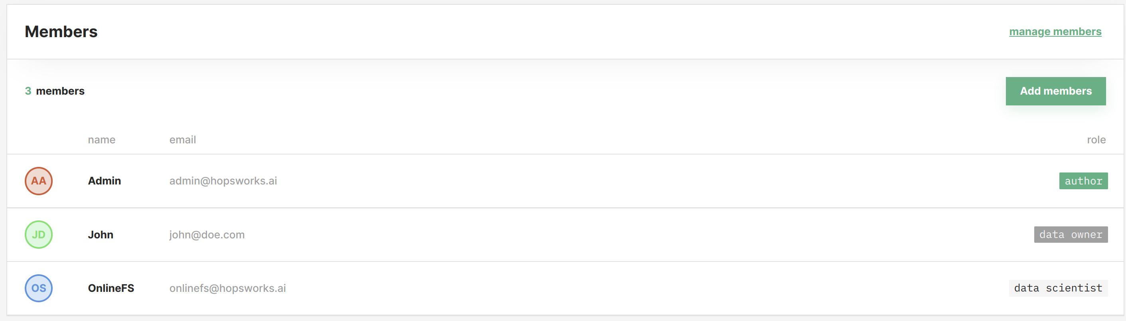Screen dimensions: 1126x321
Task: Click the name column header
Action: tap(101, 140)
